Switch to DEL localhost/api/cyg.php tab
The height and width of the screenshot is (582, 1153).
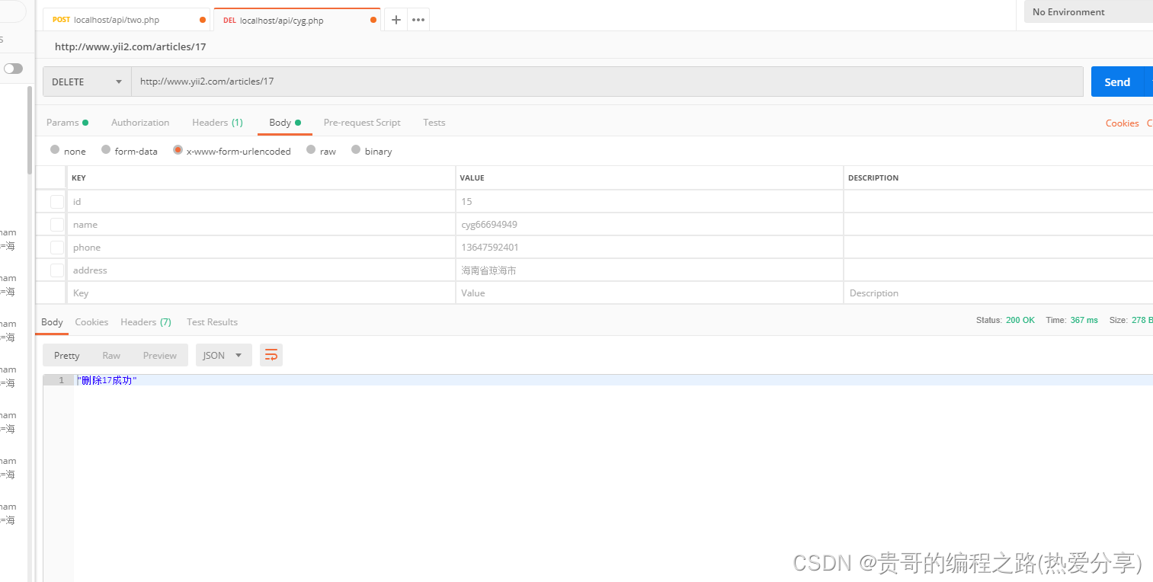[297, 20]
